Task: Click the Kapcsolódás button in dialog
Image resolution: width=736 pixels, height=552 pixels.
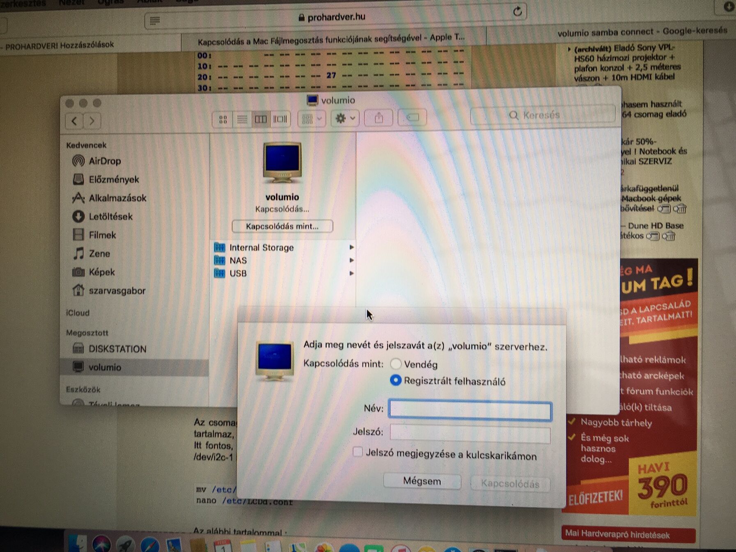Action: point(510,483)
